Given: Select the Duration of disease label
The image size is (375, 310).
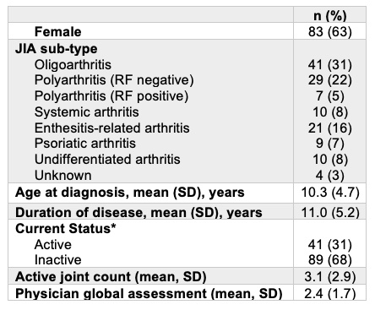Looking at the screenshot, I should tap(139, 213).
